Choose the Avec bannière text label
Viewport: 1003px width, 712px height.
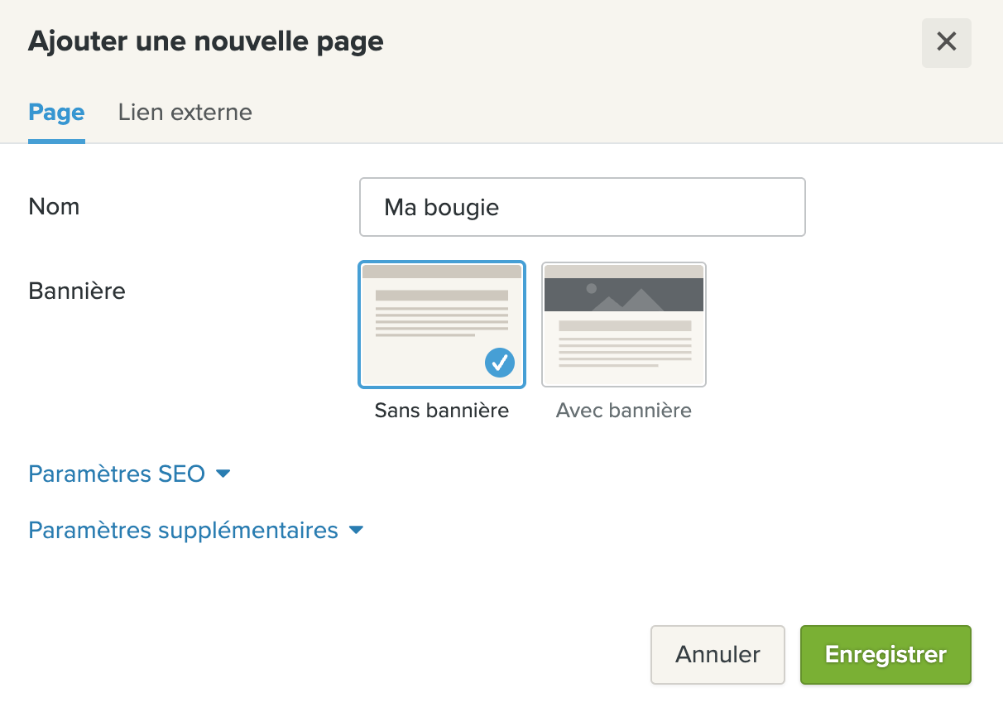(x=624, y=411)
